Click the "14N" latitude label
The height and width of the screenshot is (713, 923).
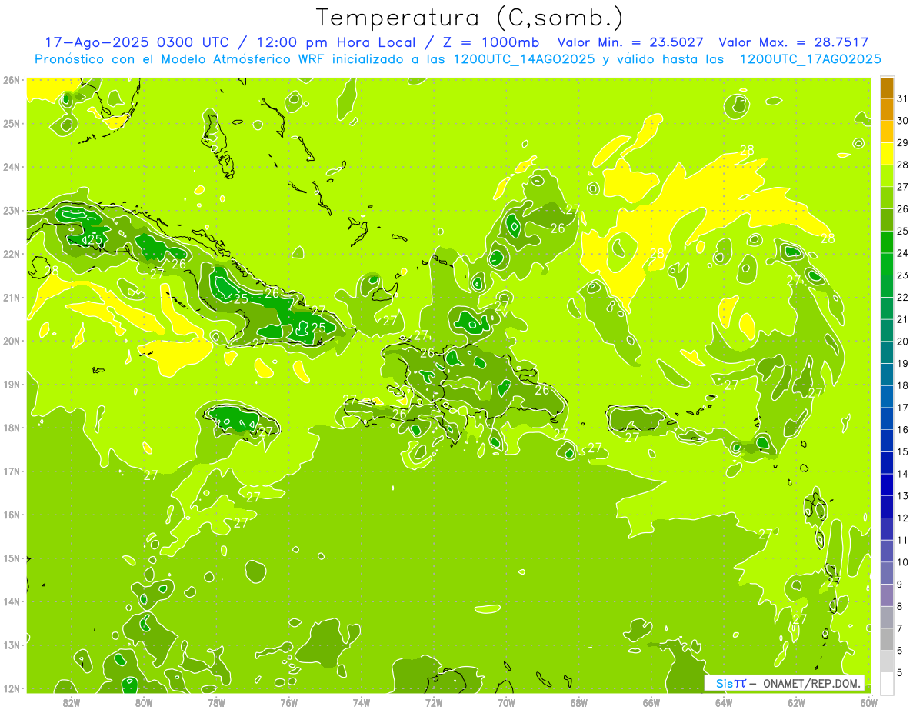point(12,601)
